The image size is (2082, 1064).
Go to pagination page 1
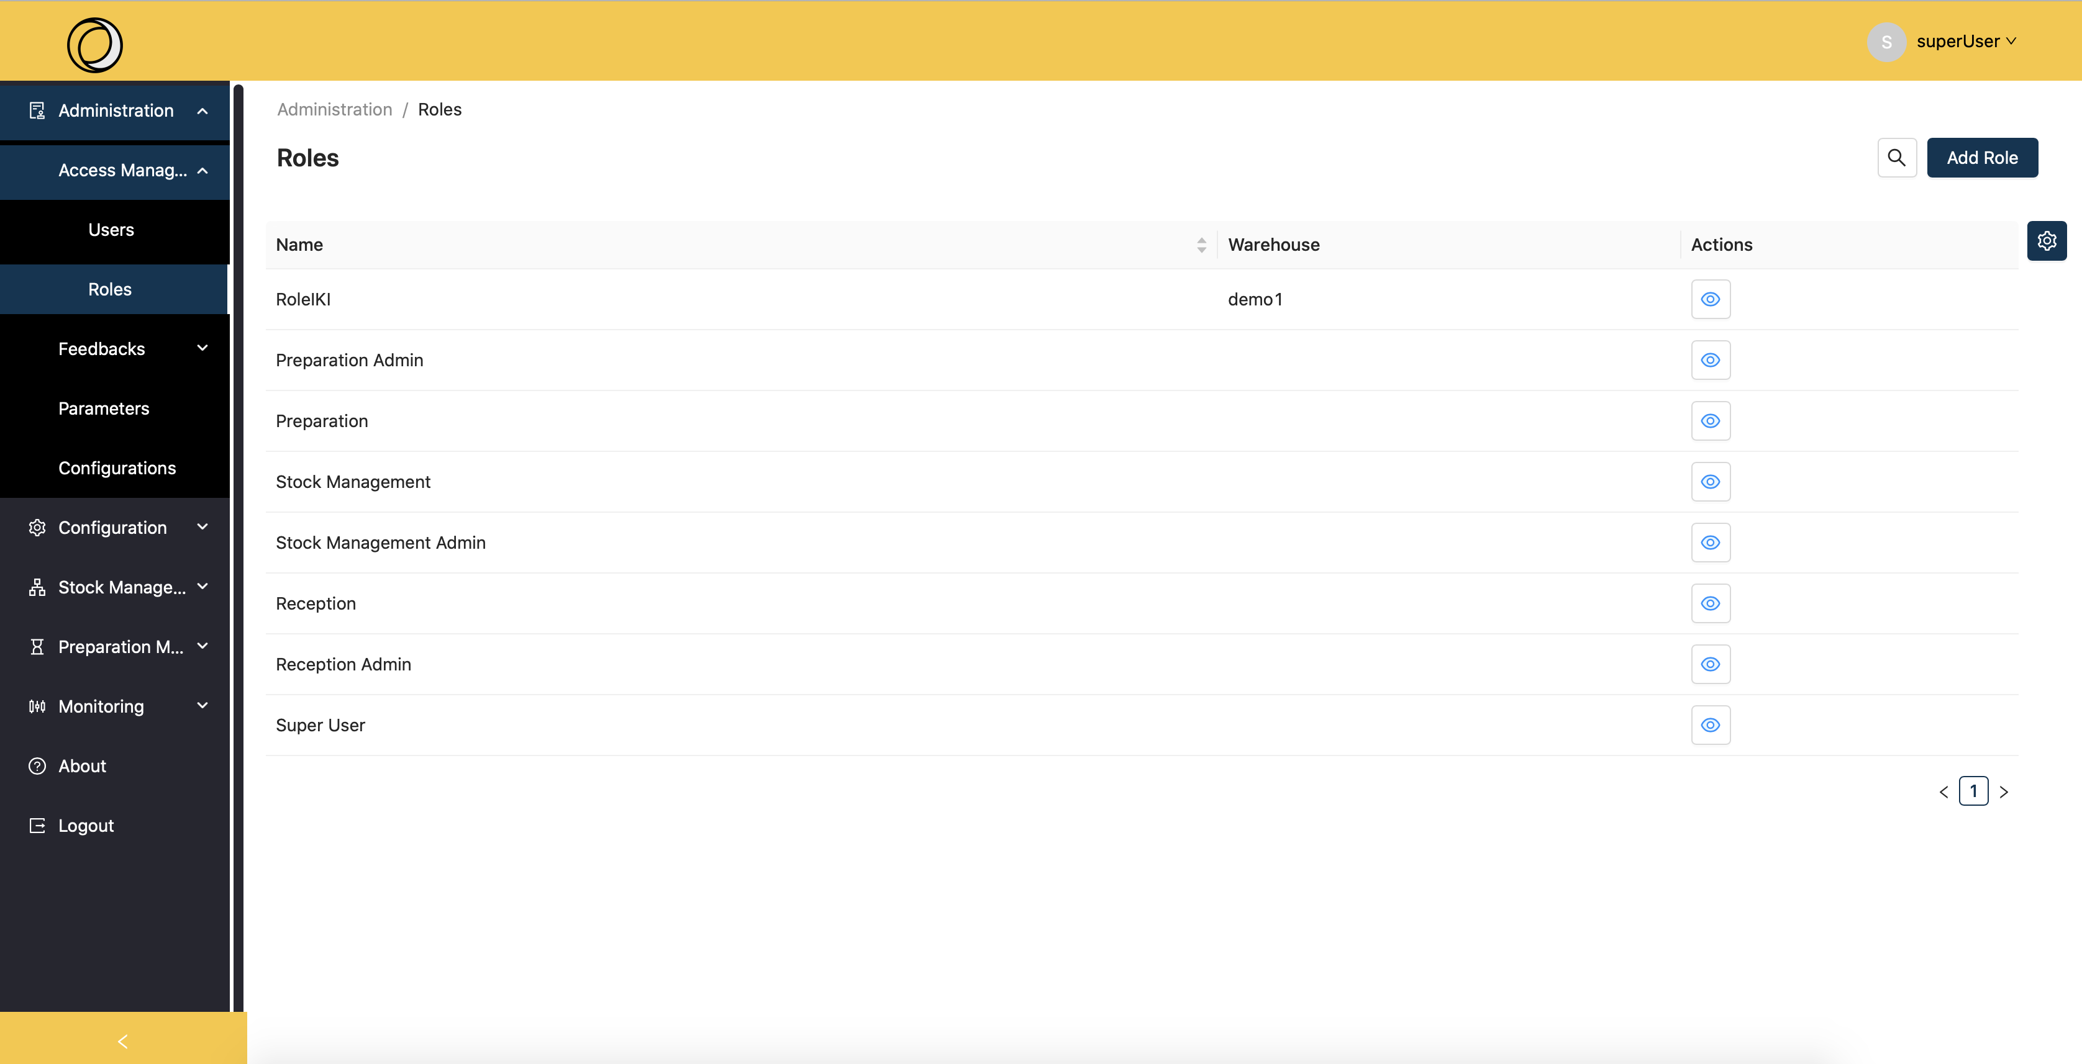[1973, 791]
